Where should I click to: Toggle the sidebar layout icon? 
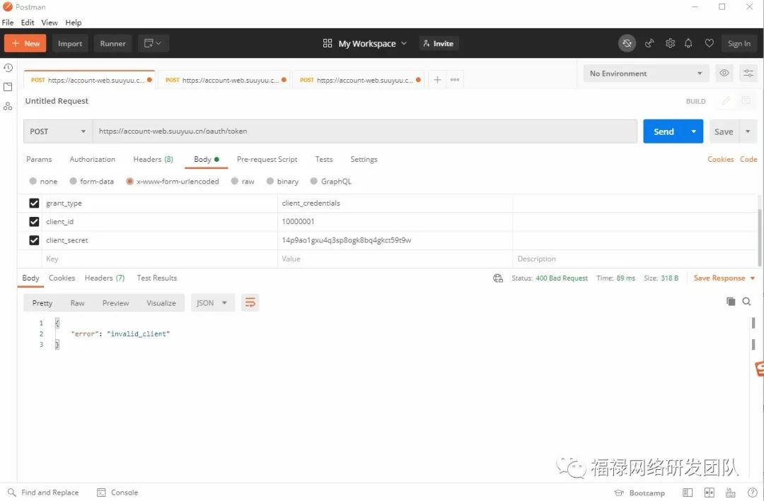pyautogui.click(x=688, y=493)
